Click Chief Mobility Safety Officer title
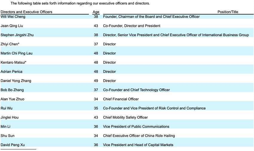The height and width of the screenshot is (151, 254). (x=126, y=117)
